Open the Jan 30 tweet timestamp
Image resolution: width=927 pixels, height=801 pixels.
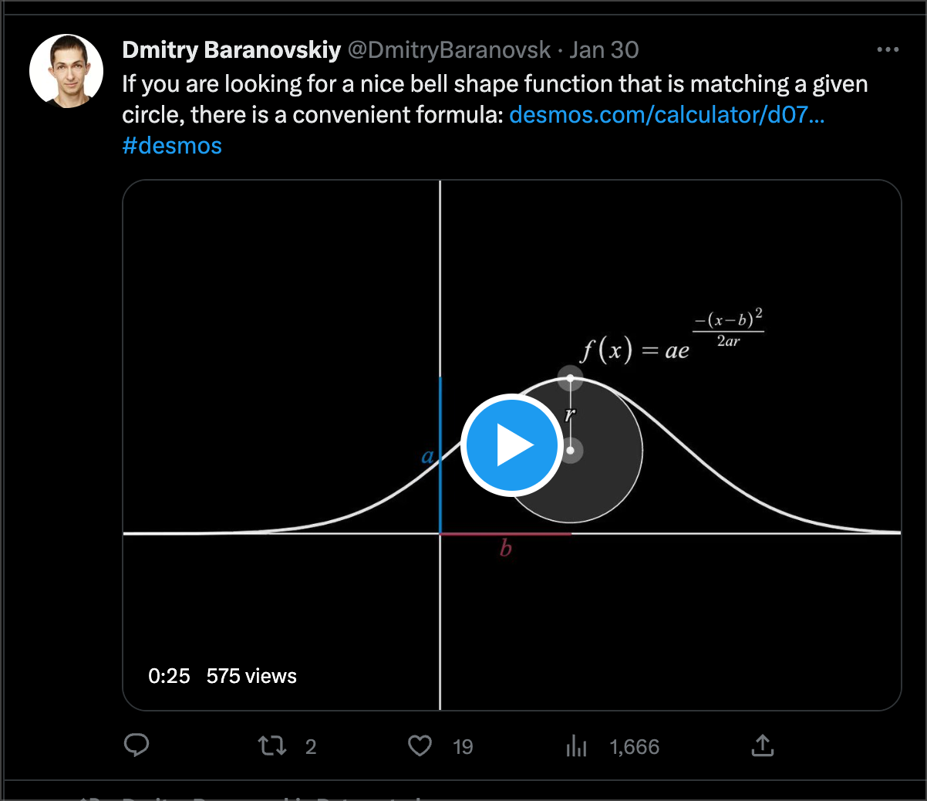pos(604,50)
